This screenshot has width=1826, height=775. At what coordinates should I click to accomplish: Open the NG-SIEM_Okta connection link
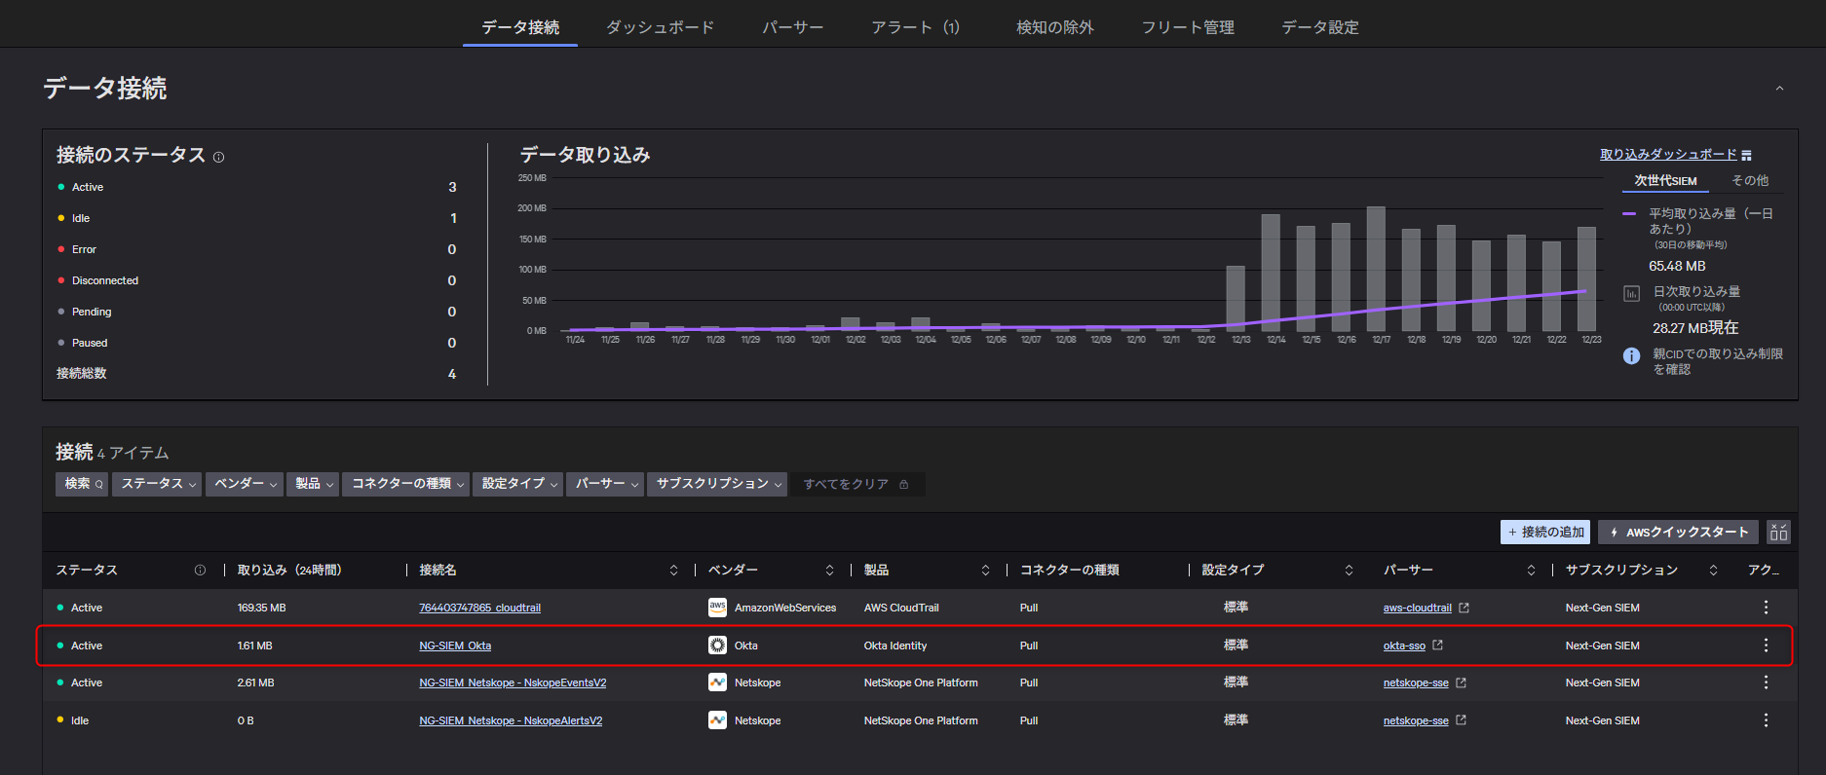(x=455, y=646)
